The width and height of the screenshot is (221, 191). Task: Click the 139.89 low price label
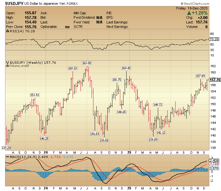point(153,140)
